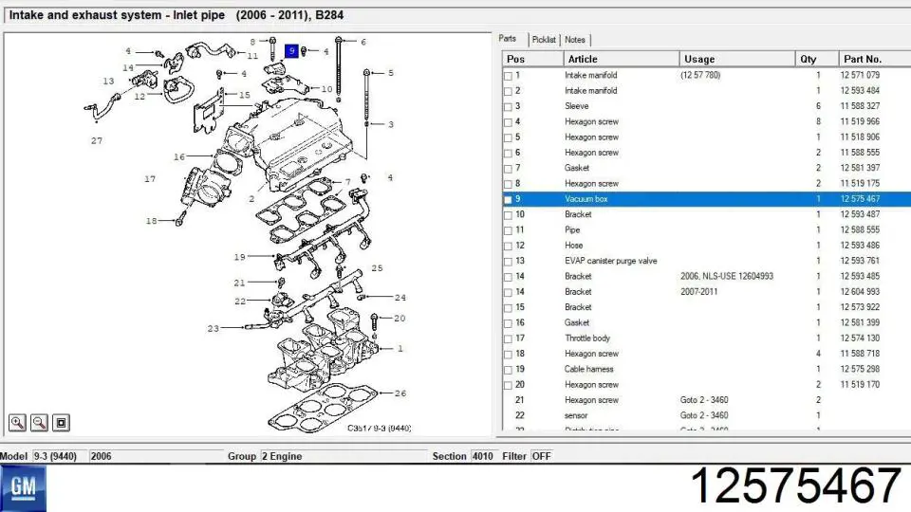The image size is (911, 512).
Task: Select the Hose article at position 12
Action: pyautogui.click(x=573, y=245)
